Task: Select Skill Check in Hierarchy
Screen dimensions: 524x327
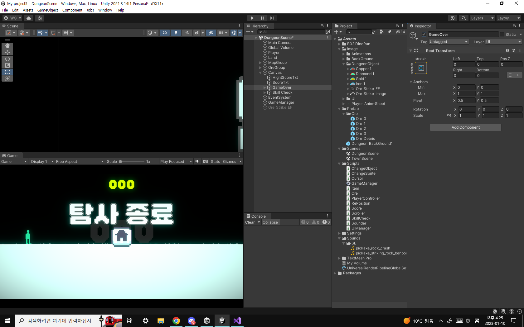Action: pyautogui.click(x=282, y=92)
